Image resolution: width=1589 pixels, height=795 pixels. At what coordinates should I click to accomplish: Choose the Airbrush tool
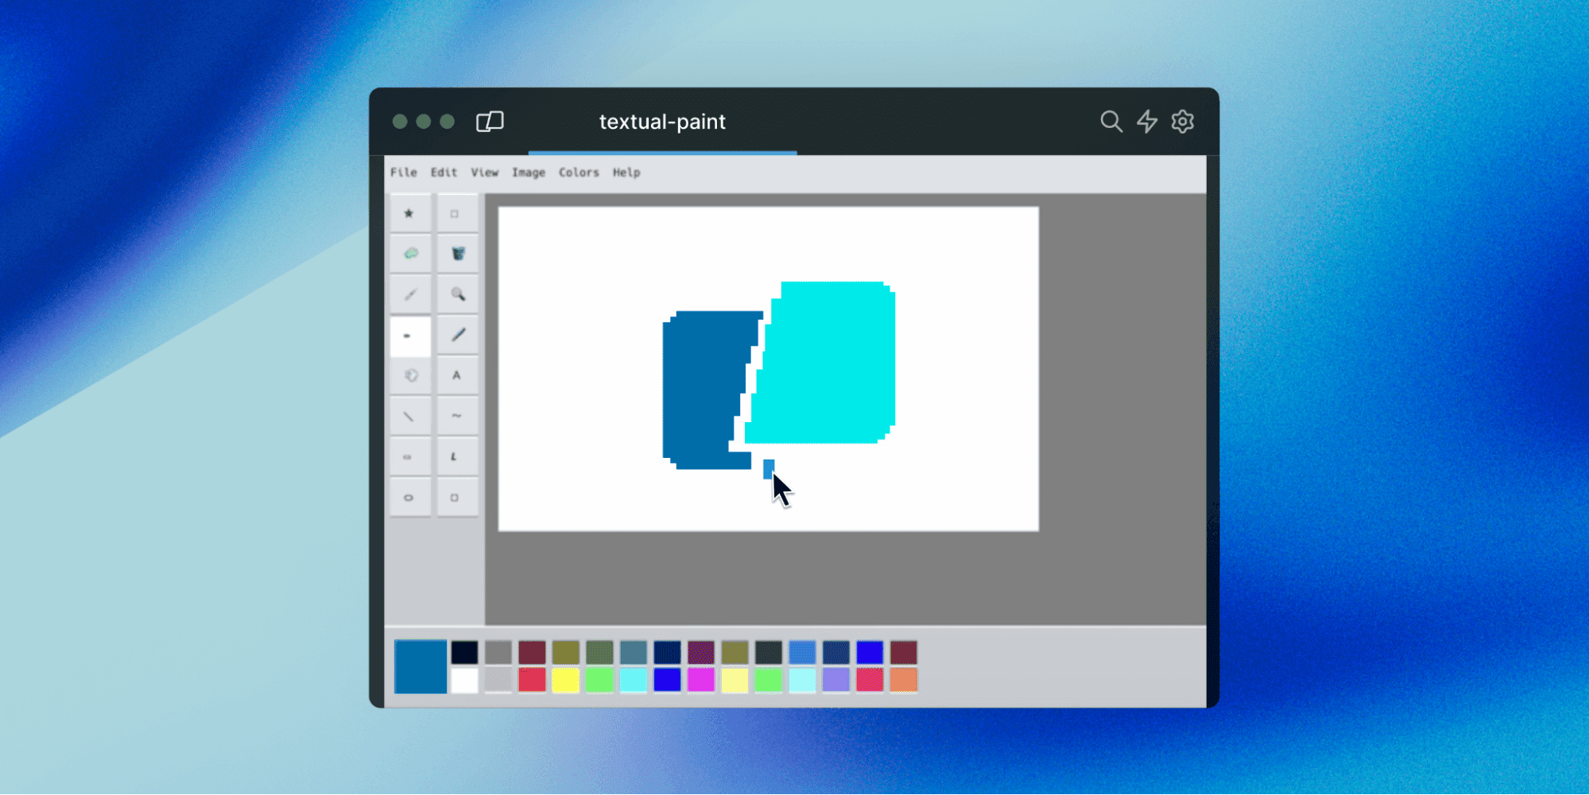(410, 374)
